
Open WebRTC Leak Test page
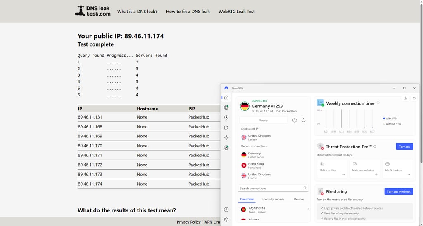[x=236, y=11]
